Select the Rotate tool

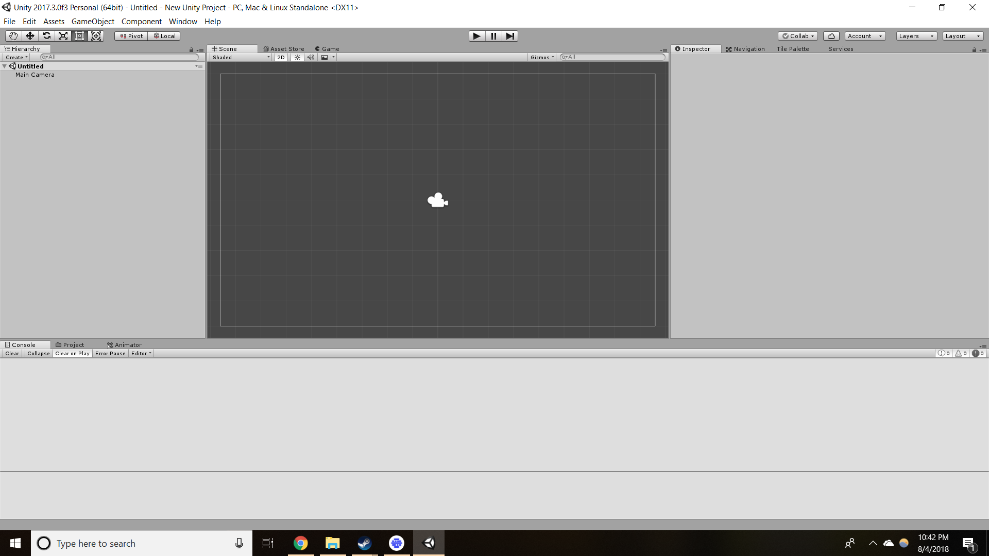[x=46, y=36]
